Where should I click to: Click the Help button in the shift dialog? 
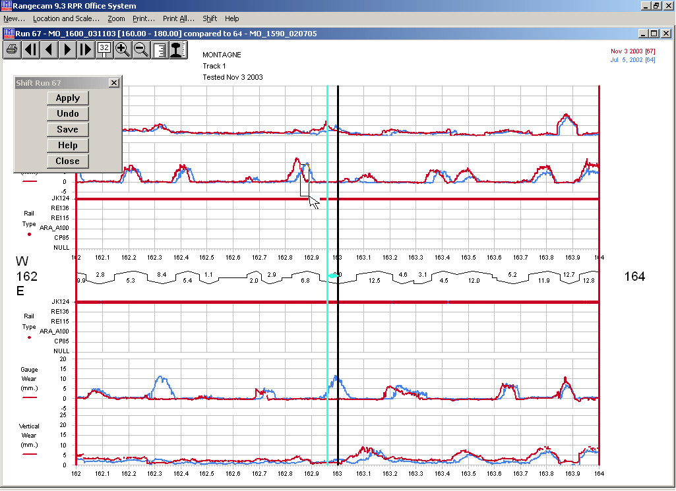click(x=67, y=146)
